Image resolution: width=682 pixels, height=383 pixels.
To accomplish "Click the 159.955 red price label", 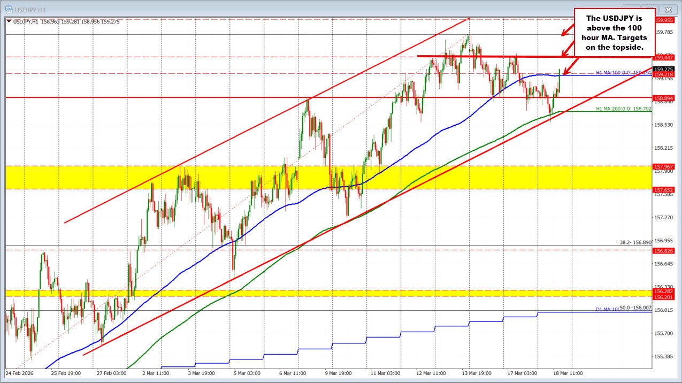I will [x=663, y=20].
